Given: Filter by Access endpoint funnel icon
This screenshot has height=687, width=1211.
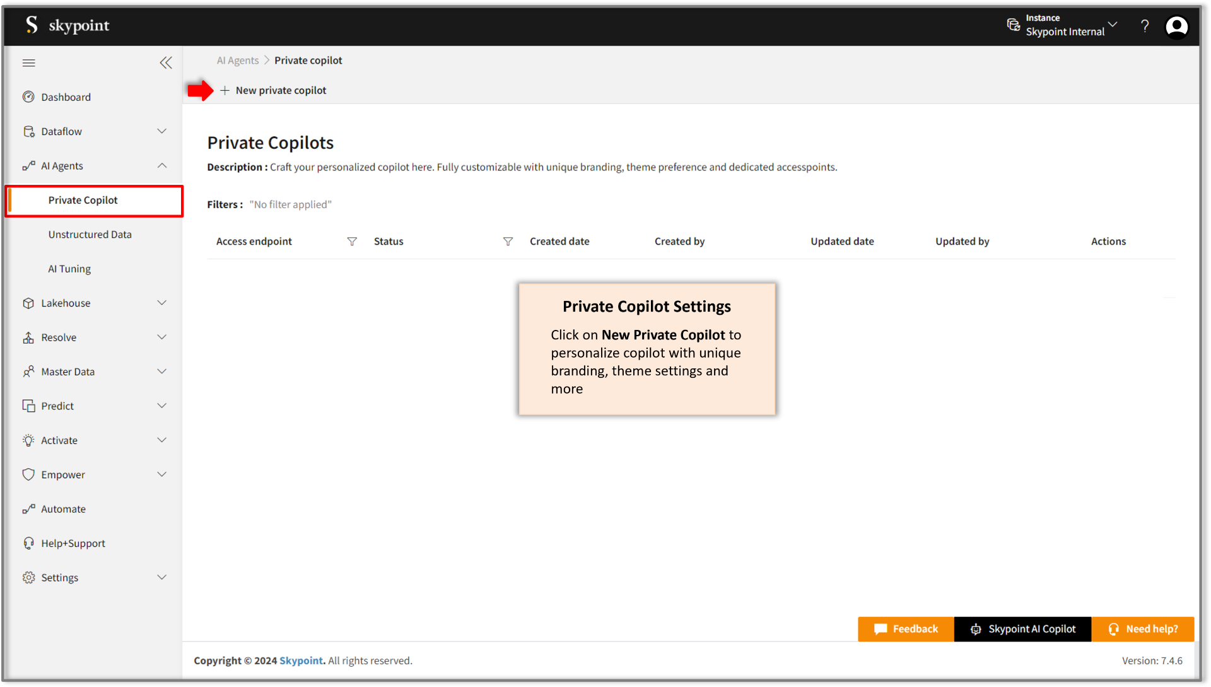Looking at the screenshot, I should coord(352,242).
